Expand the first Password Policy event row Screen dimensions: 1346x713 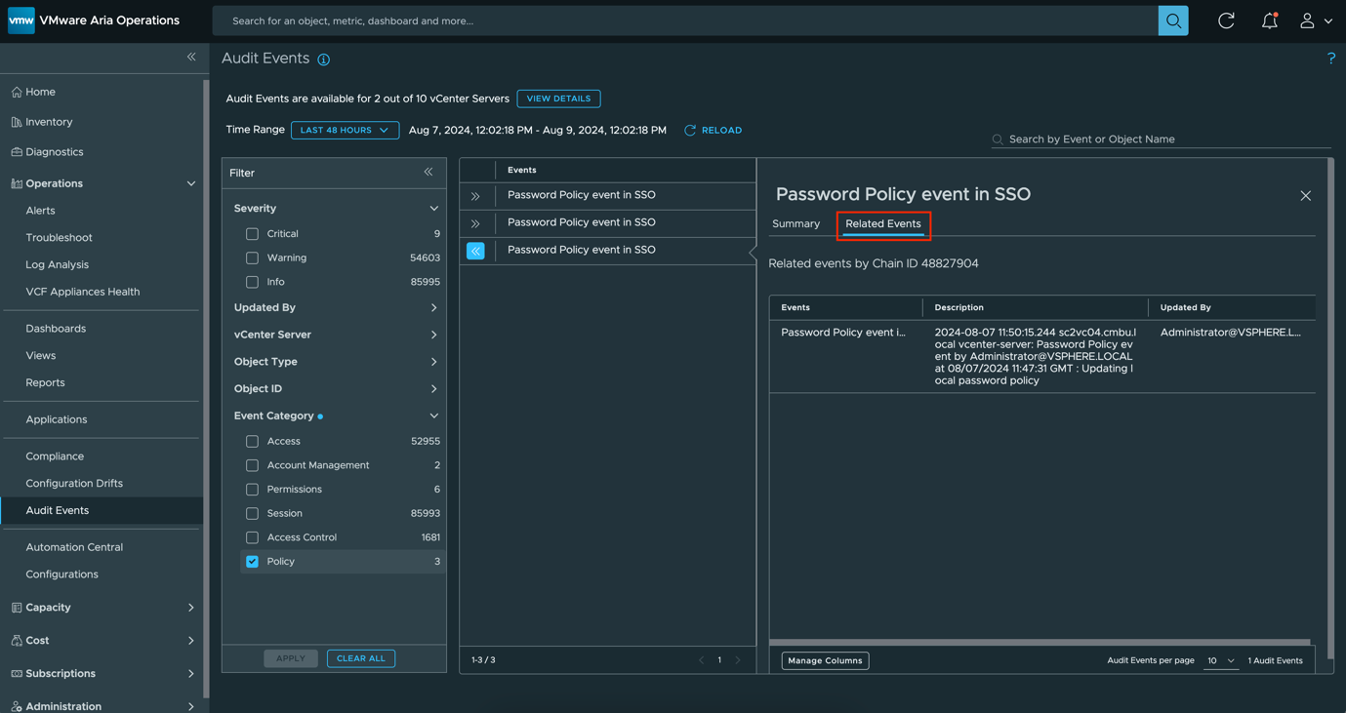pyautogui.click(x=475, y=196)
